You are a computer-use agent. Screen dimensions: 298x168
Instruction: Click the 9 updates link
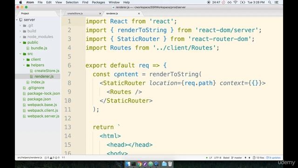coord(273,158)
